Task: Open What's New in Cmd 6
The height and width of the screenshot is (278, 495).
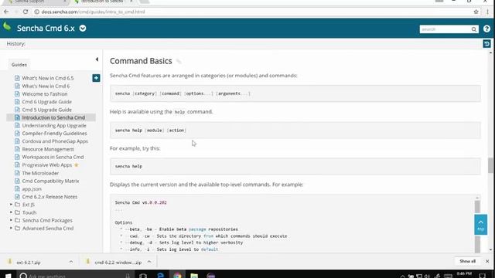Action: tap(46, 86)
